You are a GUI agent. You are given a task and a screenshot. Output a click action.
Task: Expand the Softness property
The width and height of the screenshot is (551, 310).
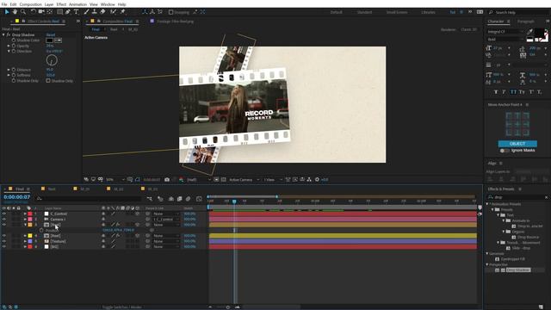click(9, 75)
